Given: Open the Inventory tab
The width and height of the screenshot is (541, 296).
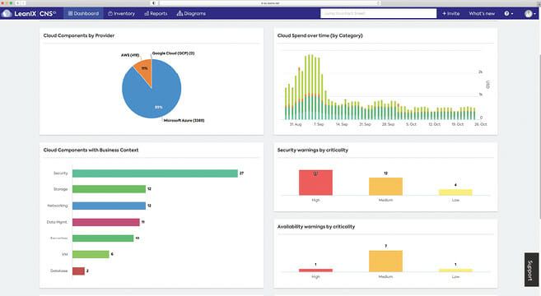Looking at the screenshot, I should 121,13.
